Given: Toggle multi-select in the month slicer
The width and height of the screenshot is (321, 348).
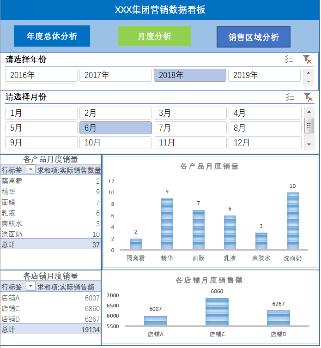Looking at the screenshot, I should pyautogui.click(x=290, y=97).
